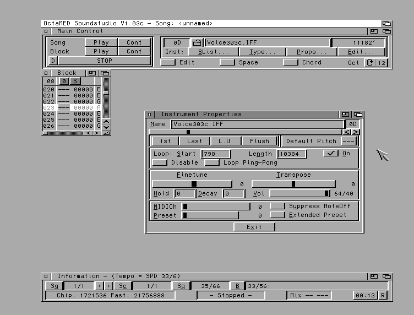Toggle the Suppress NoteOff checkbox
The width and height of the screenshot is (414, 315).
[277, 206]
